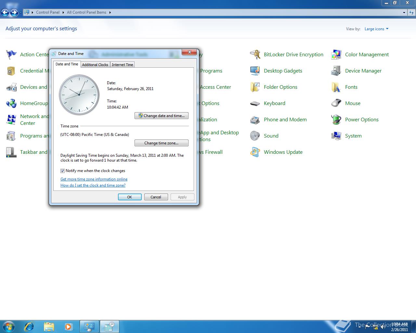This screenshot has height=333, width=416.
Task: Select the Control Panel taskbar button
Action: 89,326
